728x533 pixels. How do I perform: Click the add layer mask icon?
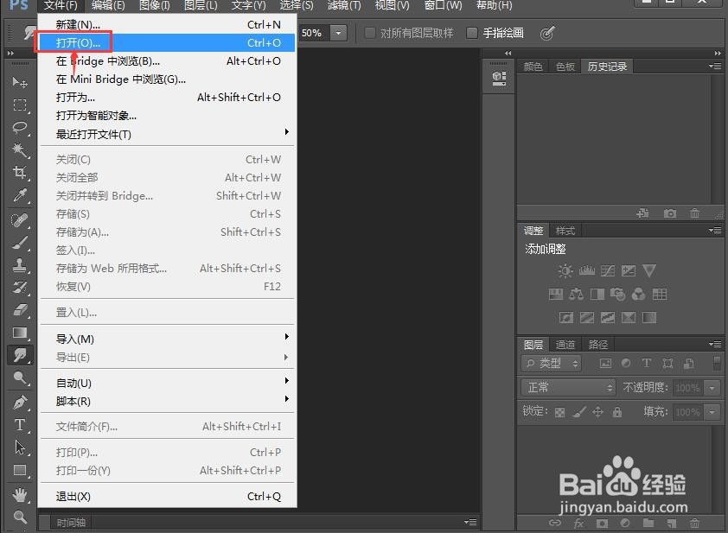pos(602,523)
